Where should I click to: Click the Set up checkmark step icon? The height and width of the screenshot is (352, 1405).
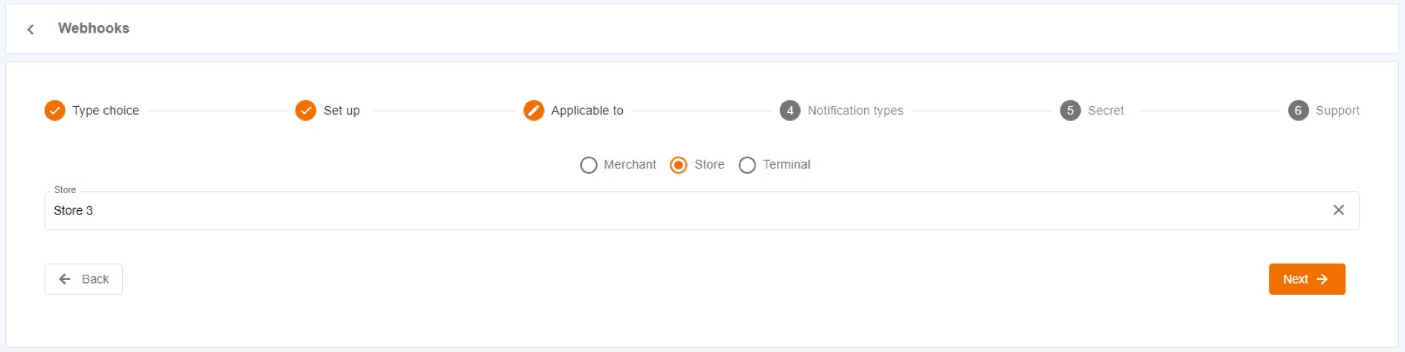tap(306, 111)
